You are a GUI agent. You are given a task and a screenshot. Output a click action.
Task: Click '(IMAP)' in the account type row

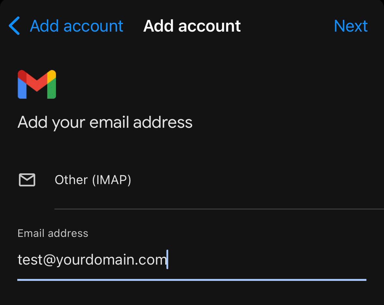(111, 180)
